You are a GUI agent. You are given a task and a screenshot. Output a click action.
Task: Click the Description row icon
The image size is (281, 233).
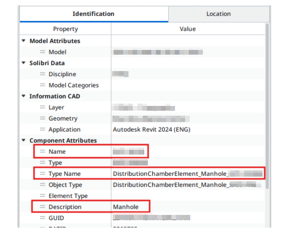click(43, 207)
